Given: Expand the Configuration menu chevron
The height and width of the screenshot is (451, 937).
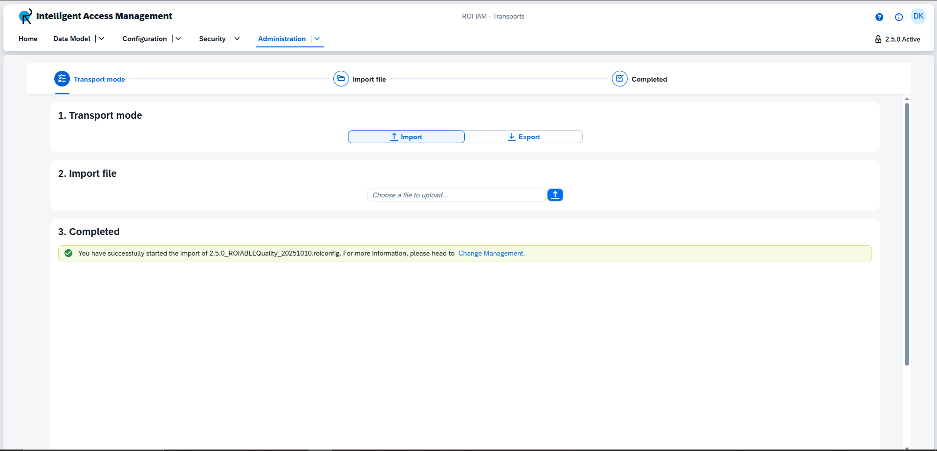Looking at the screenshot, I should click(x=178, y=39).
